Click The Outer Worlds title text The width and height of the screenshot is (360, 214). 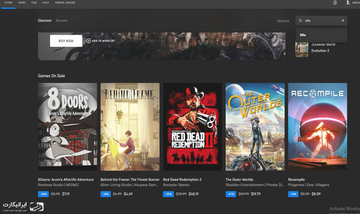(x=239, y=179)
